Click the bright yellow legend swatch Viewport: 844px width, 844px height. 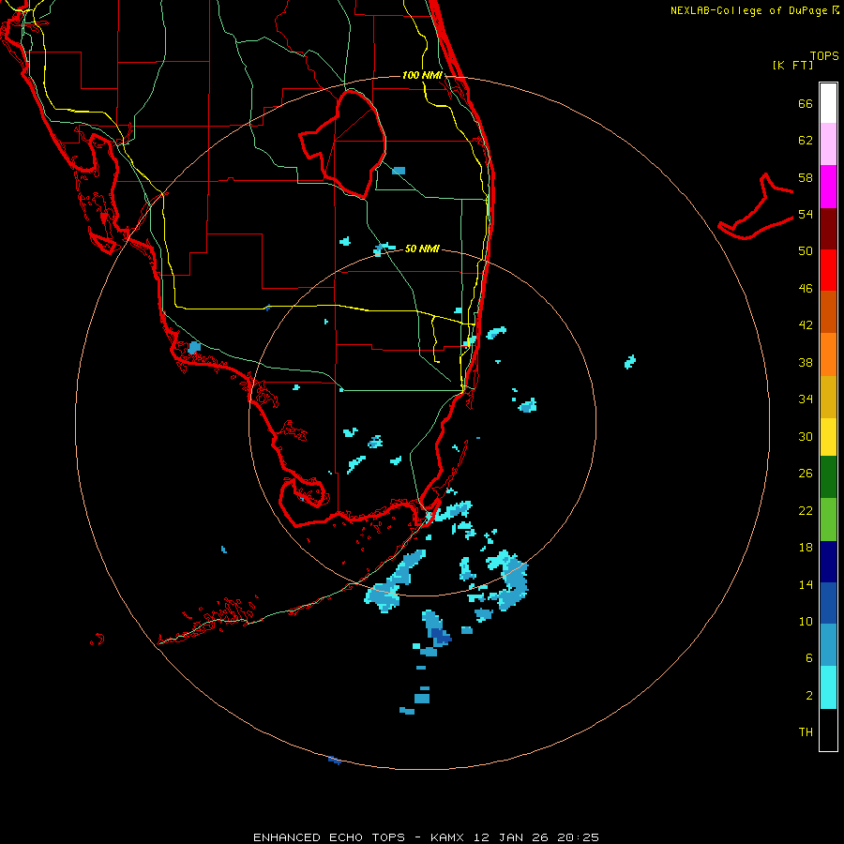pos(828,437)
